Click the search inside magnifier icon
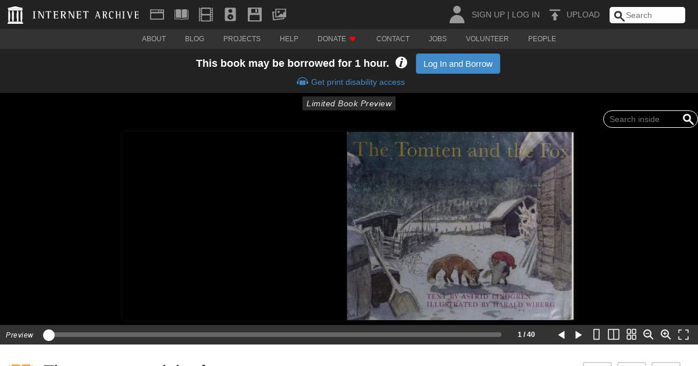 tap(688, 119)
